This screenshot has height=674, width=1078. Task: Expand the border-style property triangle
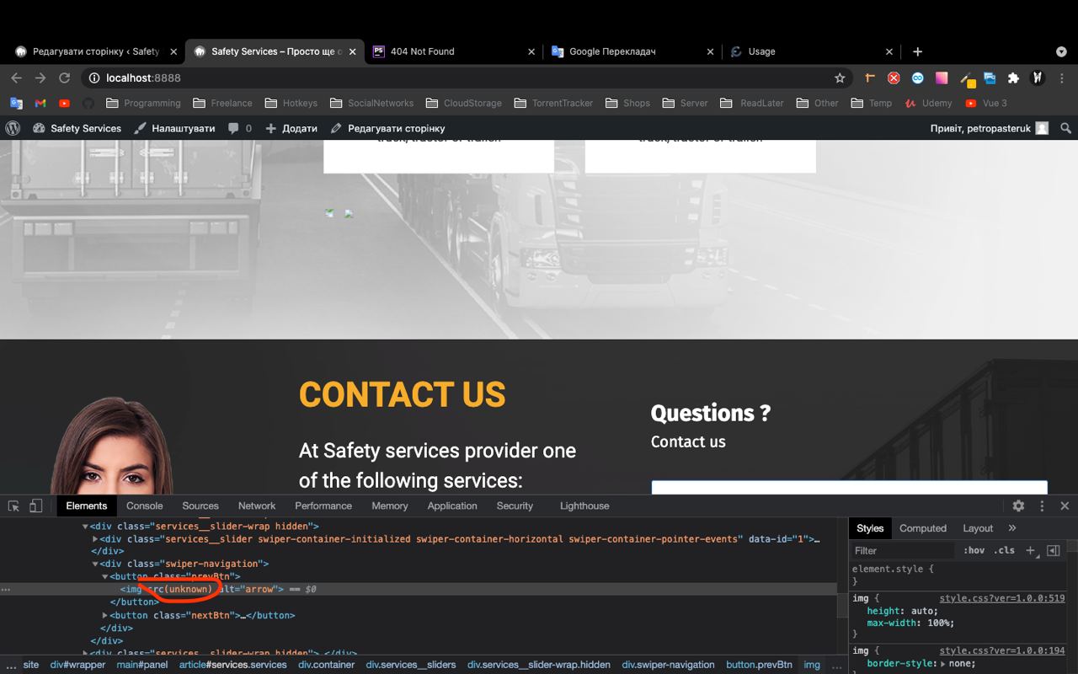(x=943, y=664)
